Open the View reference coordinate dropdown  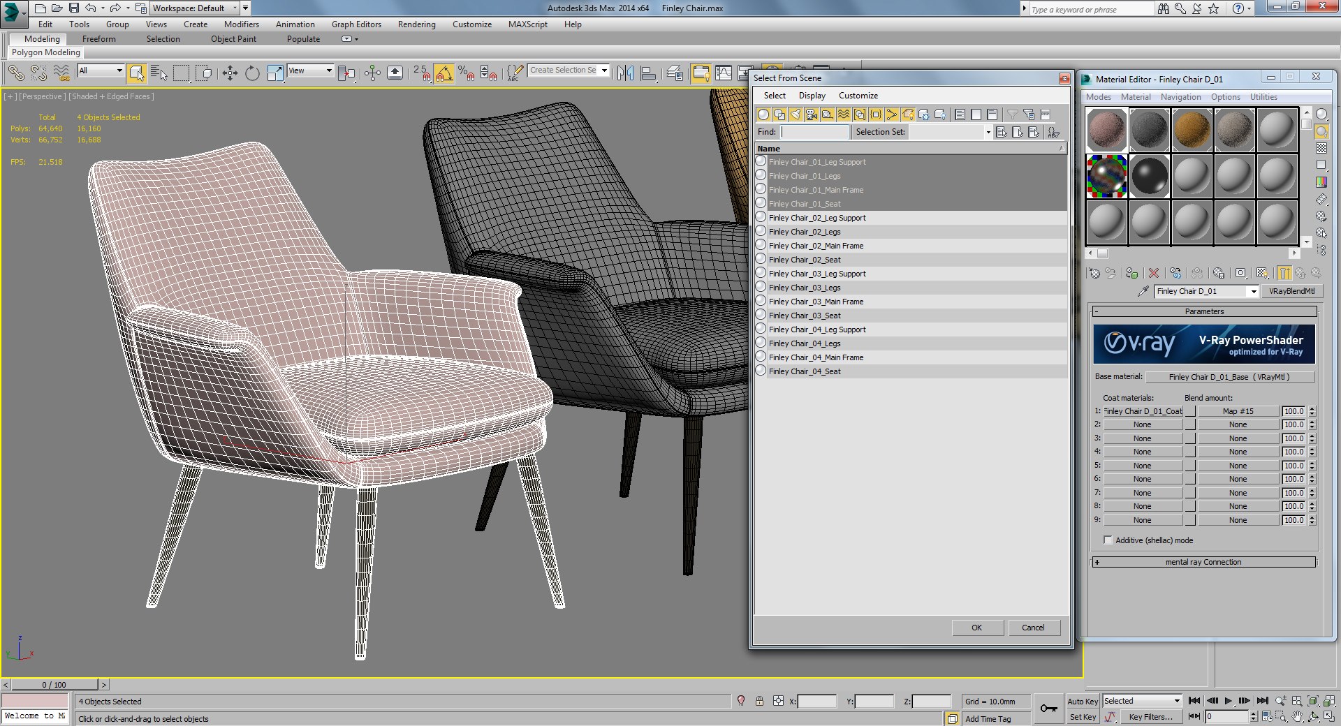[310, 71]
